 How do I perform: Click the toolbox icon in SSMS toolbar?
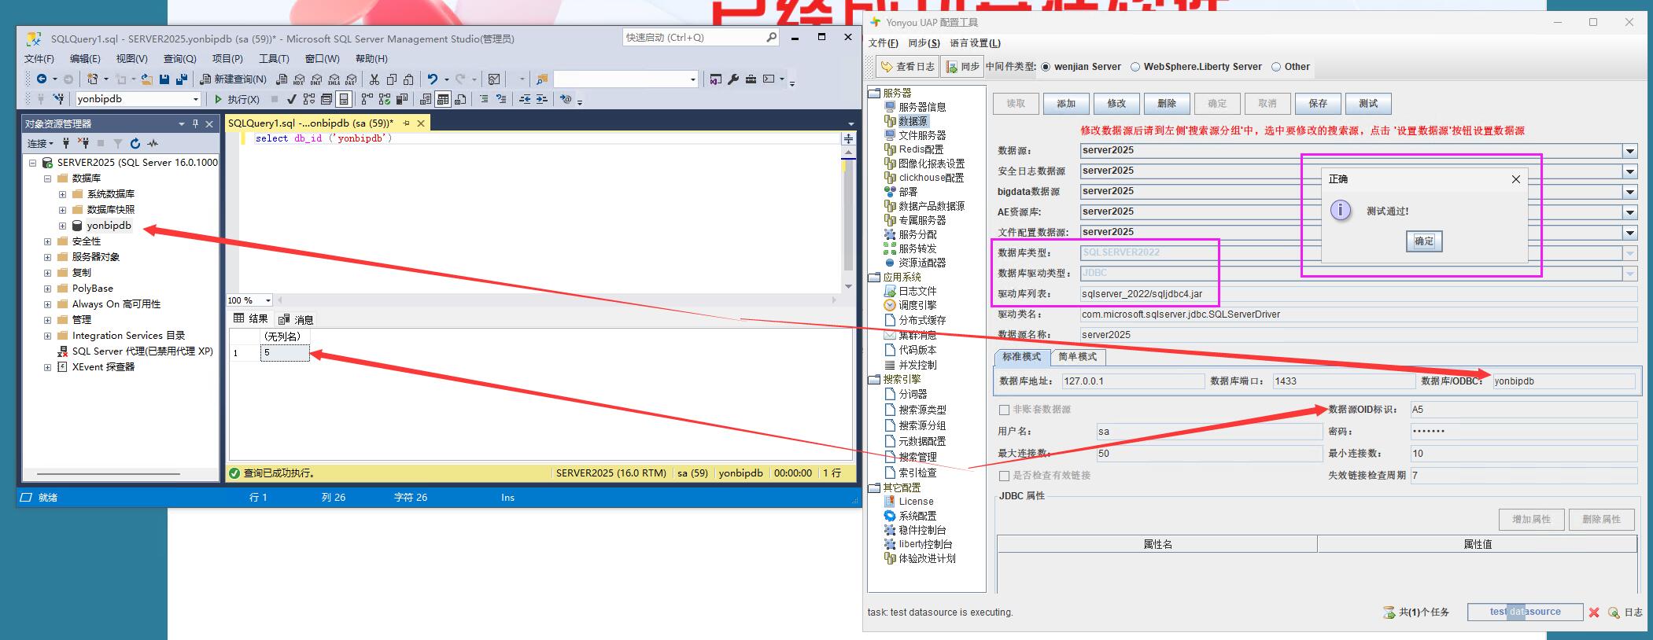(x=751, y=79)
